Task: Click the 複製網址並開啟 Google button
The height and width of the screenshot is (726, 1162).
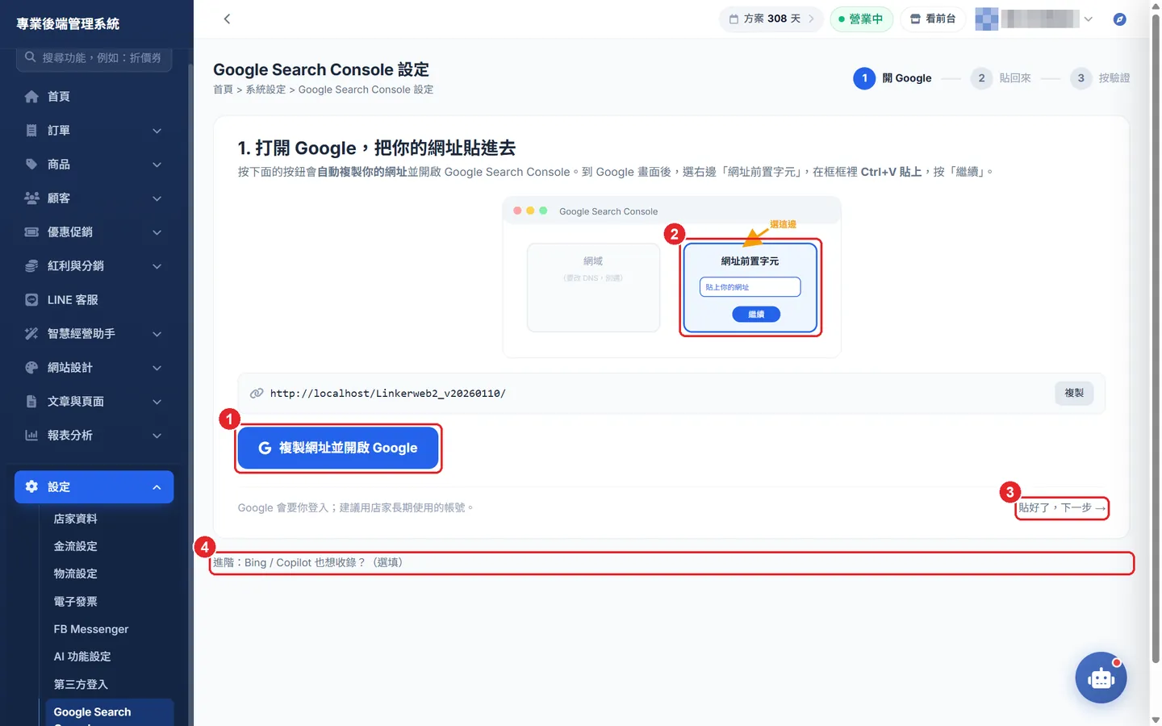Action: tap(338, 448)
